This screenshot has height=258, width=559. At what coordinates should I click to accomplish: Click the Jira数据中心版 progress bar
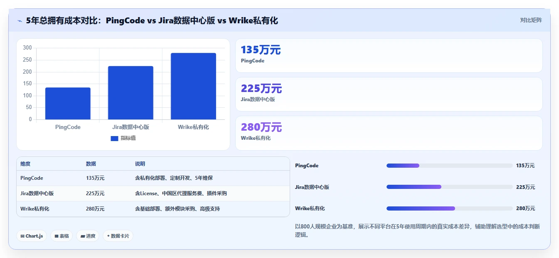coord(449,187)
